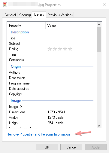Click the Cancel button
Screen dimensions: 109x153
71,147
